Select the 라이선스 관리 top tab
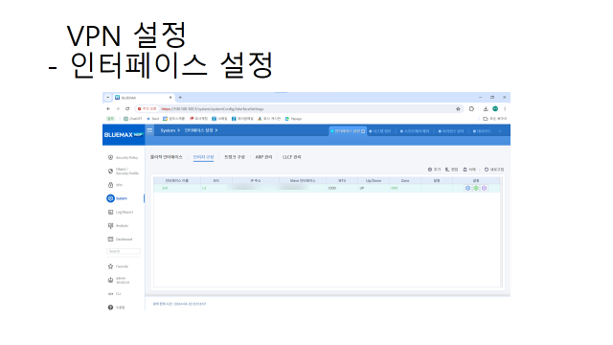Image resolution: width=613 pixels, height=345 pixels. tap(451, 131)
